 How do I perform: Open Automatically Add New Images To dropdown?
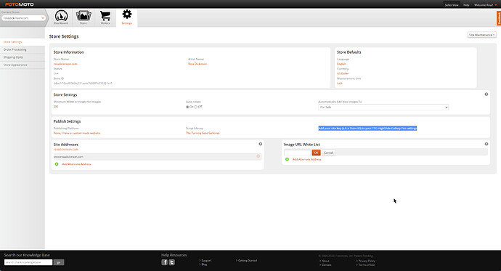tap(383, 107)
